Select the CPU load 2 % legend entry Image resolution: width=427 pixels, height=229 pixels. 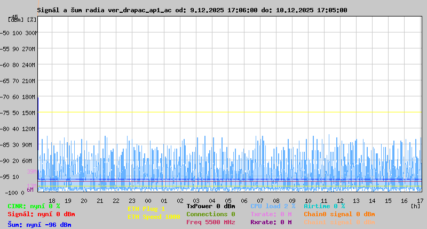pyautogui.click(x=273, y=206)
